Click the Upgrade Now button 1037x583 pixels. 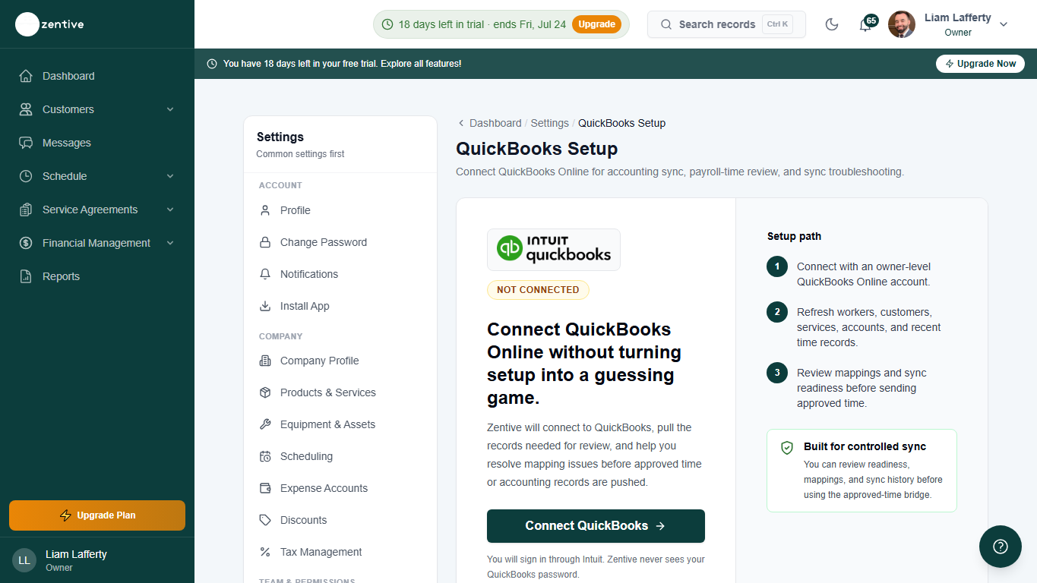[x=980, y=64]
